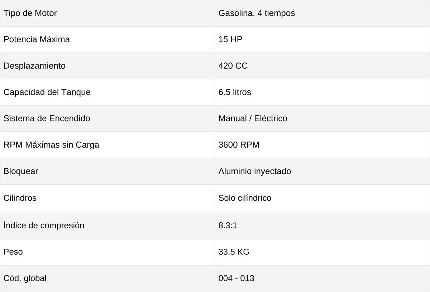
Task: Click the 'Bloquear' row label
Action: (x=21, y=171)
